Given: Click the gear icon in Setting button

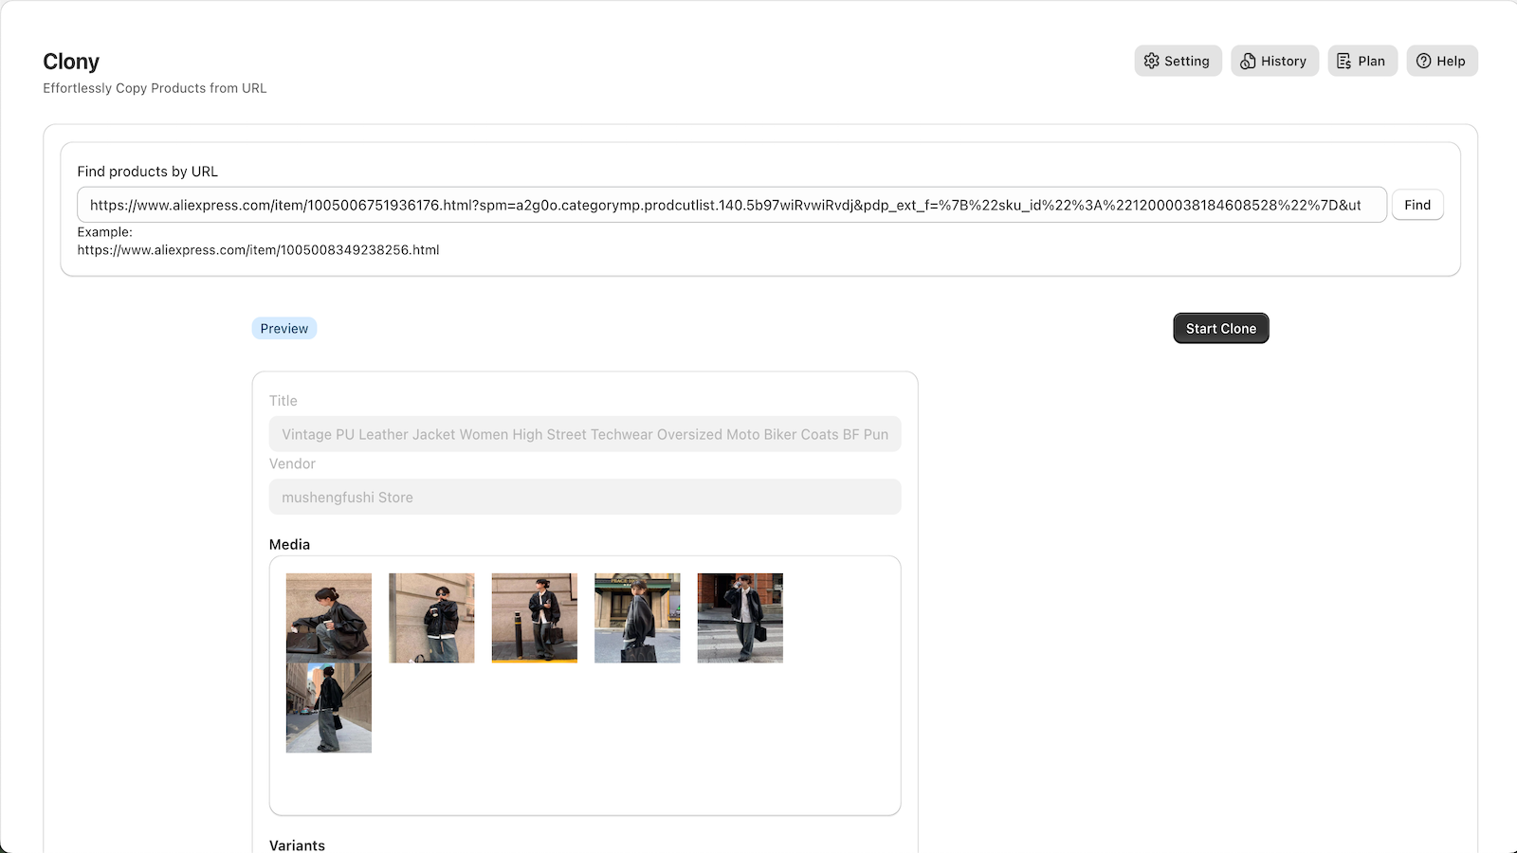Looking at the screenshot, I should 1151,61.
